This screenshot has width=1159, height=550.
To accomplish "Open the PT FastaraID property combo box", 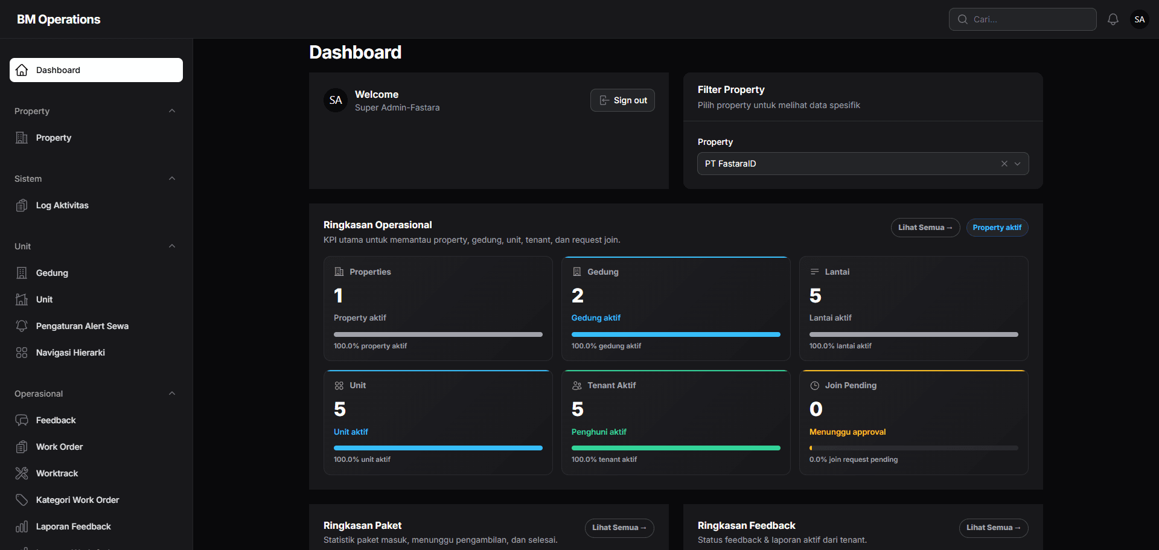I will click(x=863, y=164).
